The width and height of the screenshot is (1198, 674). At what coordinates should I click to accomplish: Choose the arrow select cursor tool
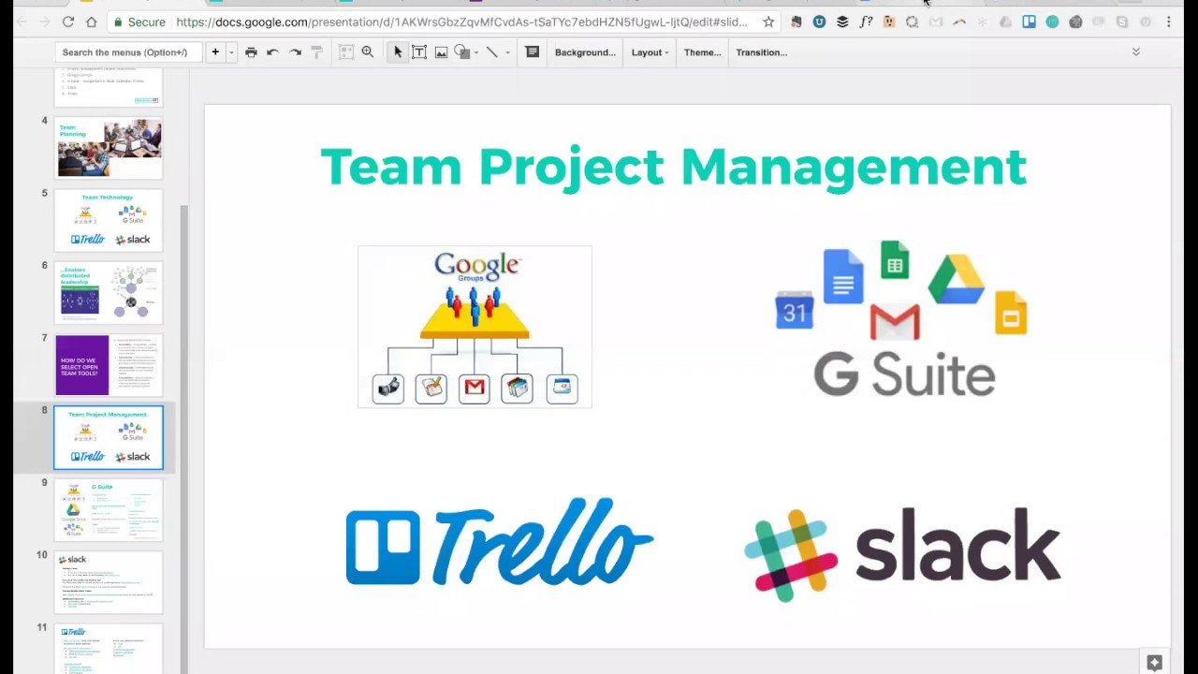398,52
